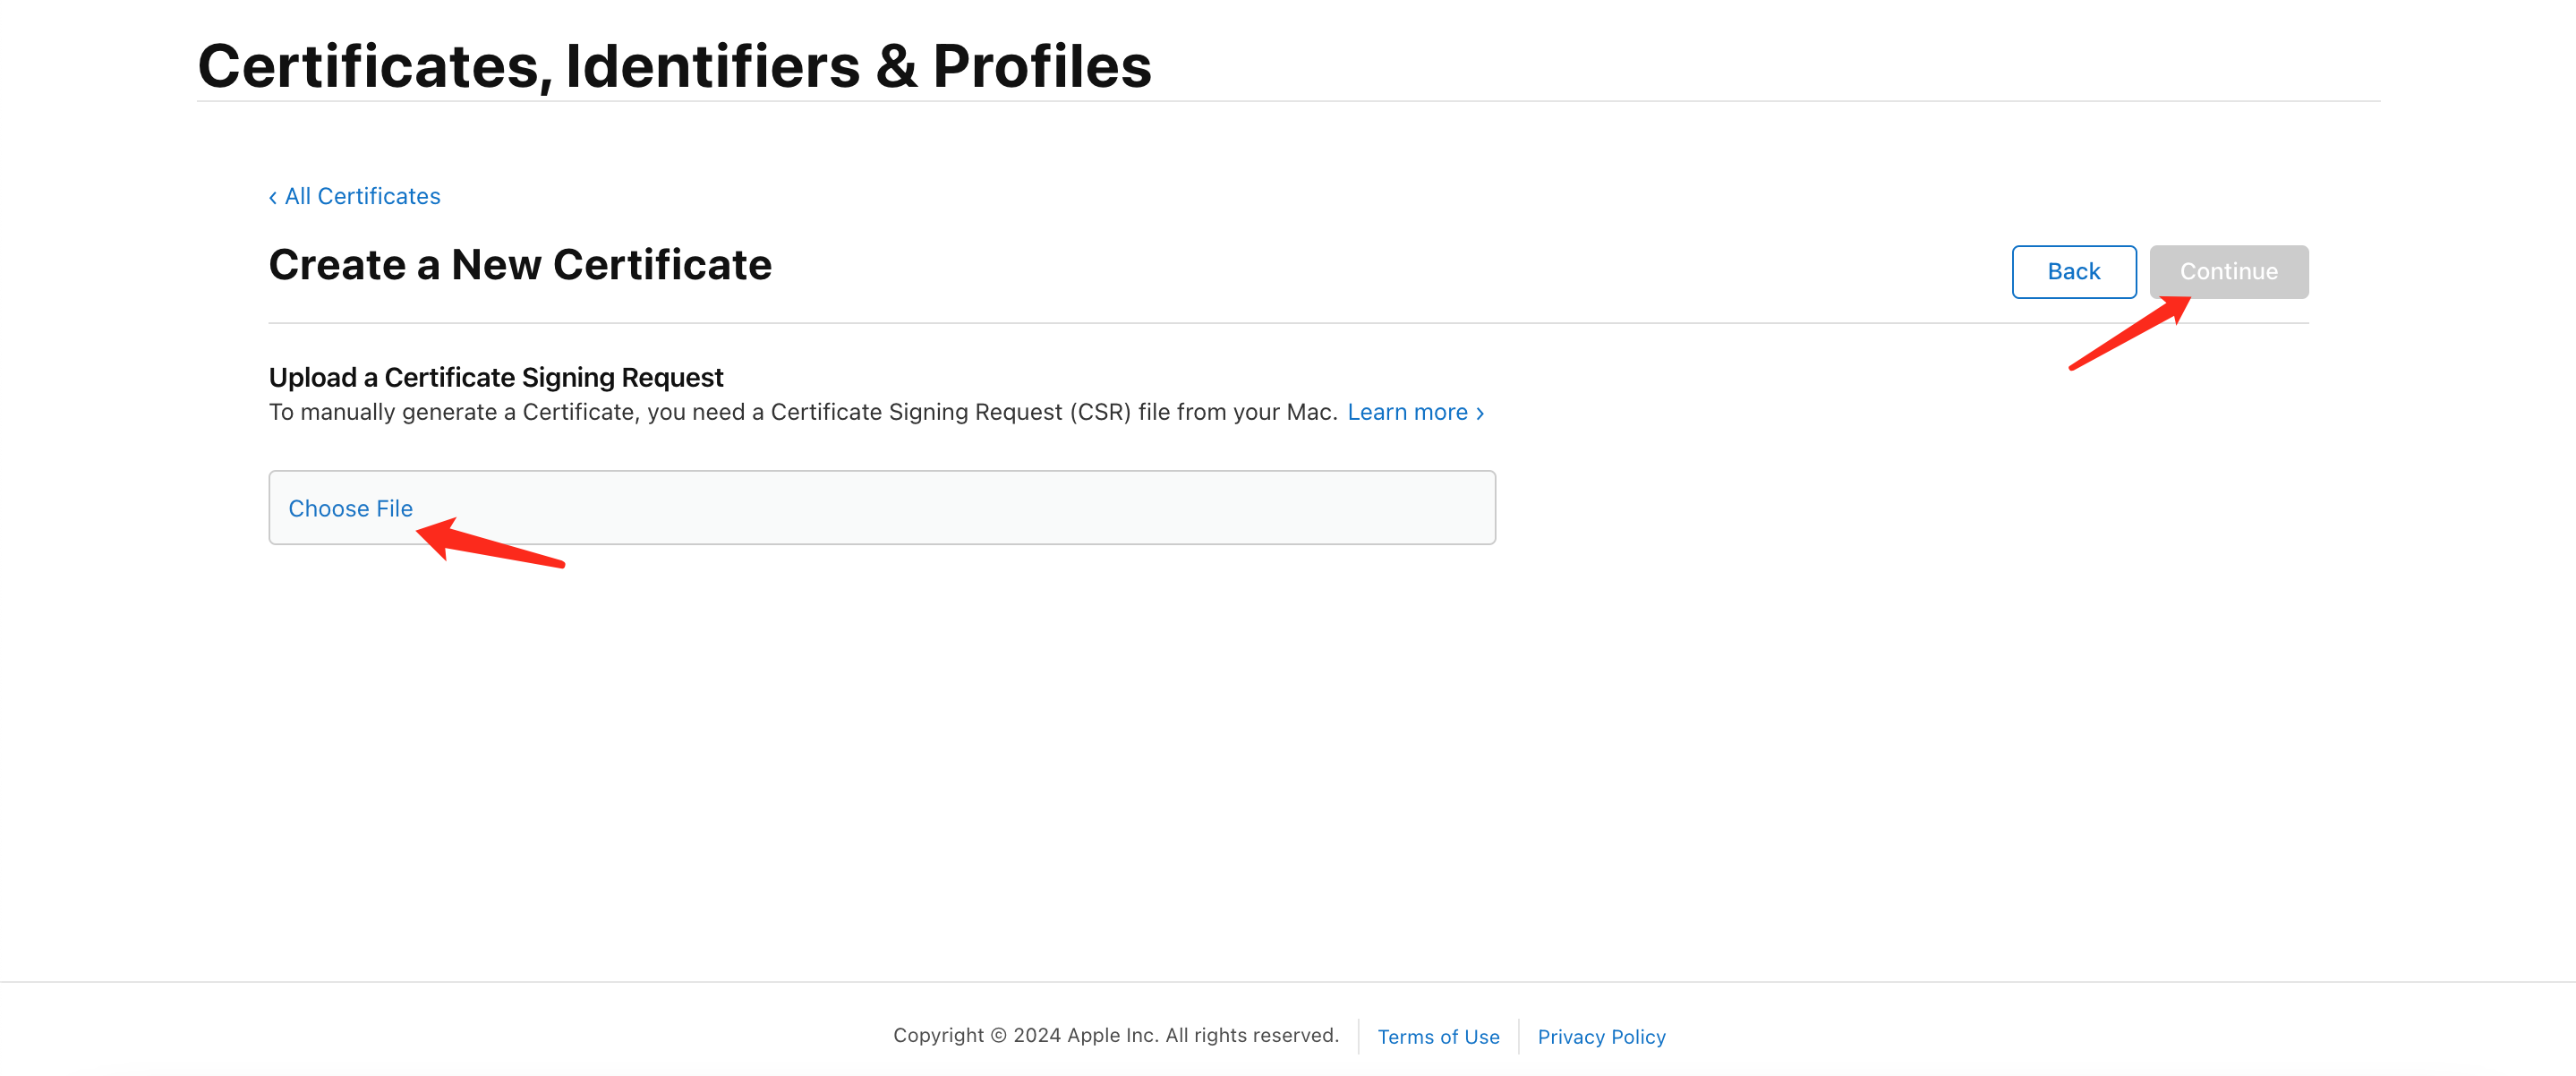The image size is (2576, 1076).
Task: Click the red arrow pointing at Choose File
Action: pyautogui.click(x=490, y=542)
